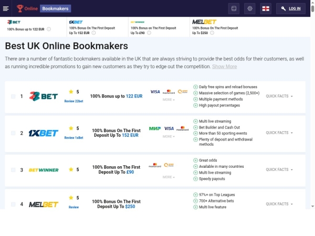The width and height of the screenshot is (315, 236).
Task: Click the 22BET logo in row 1
Action: coord(44,96)
